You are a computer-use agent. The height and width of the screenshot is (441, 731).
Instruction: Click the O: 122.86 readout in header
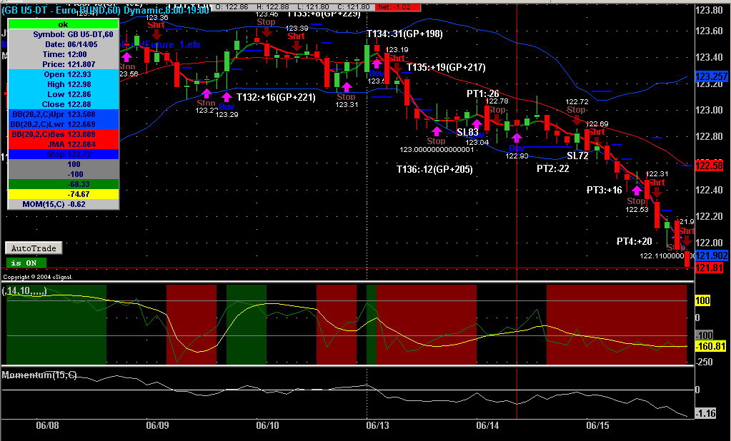coord(232,7)
